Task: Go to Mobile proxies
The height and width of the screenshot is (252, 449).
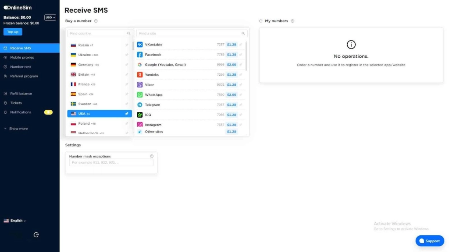Action: (x=22, y=57)
